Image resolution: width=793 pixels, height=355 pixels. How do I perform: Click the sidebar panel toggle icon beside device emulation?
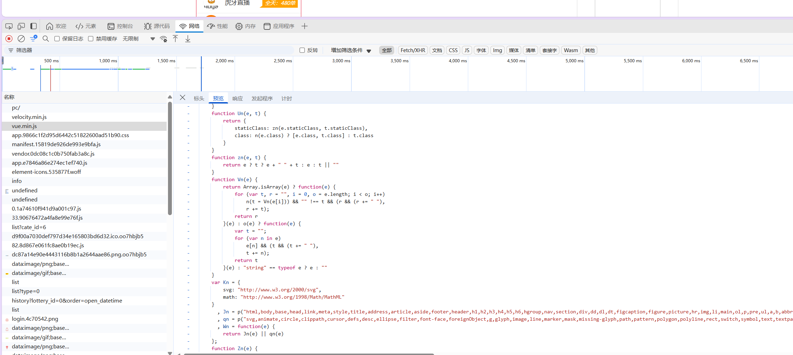click(34, 26)
